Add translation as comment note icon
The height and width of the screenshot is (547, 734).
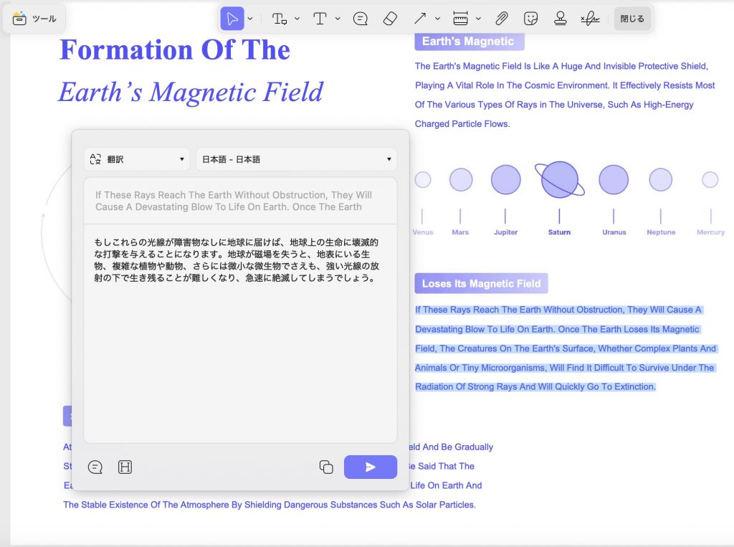(95, 467)
